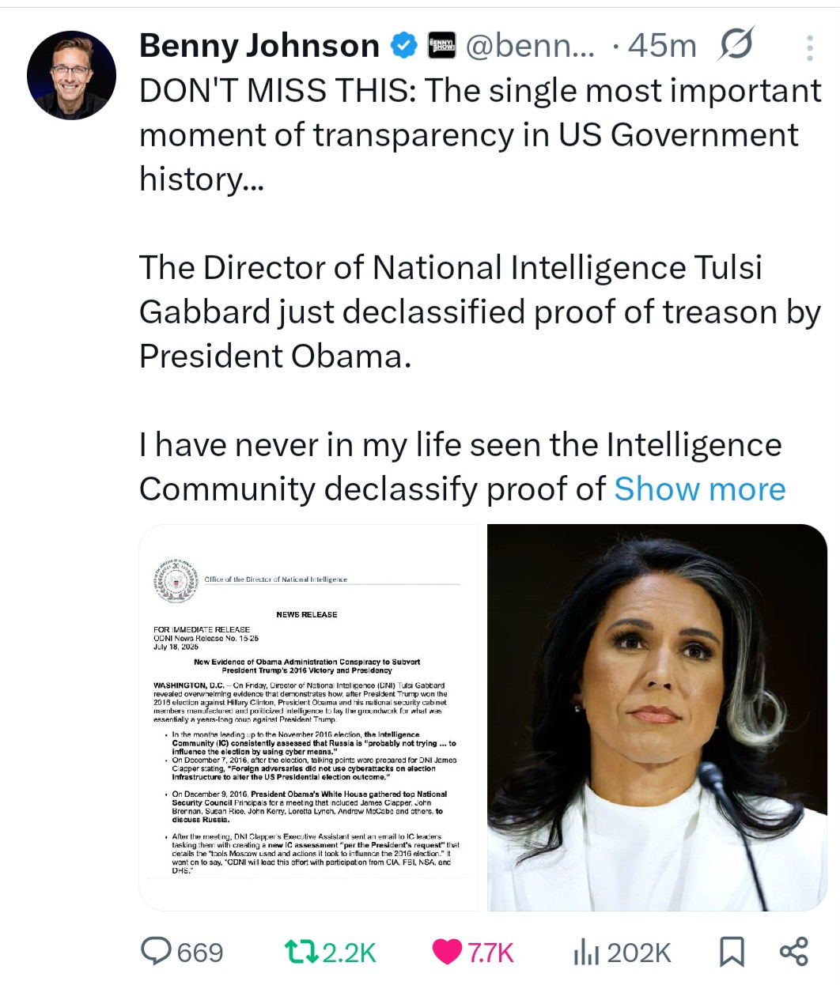Expand the post with Show more
Screen dimensions: 840x985
coord(700,489)
